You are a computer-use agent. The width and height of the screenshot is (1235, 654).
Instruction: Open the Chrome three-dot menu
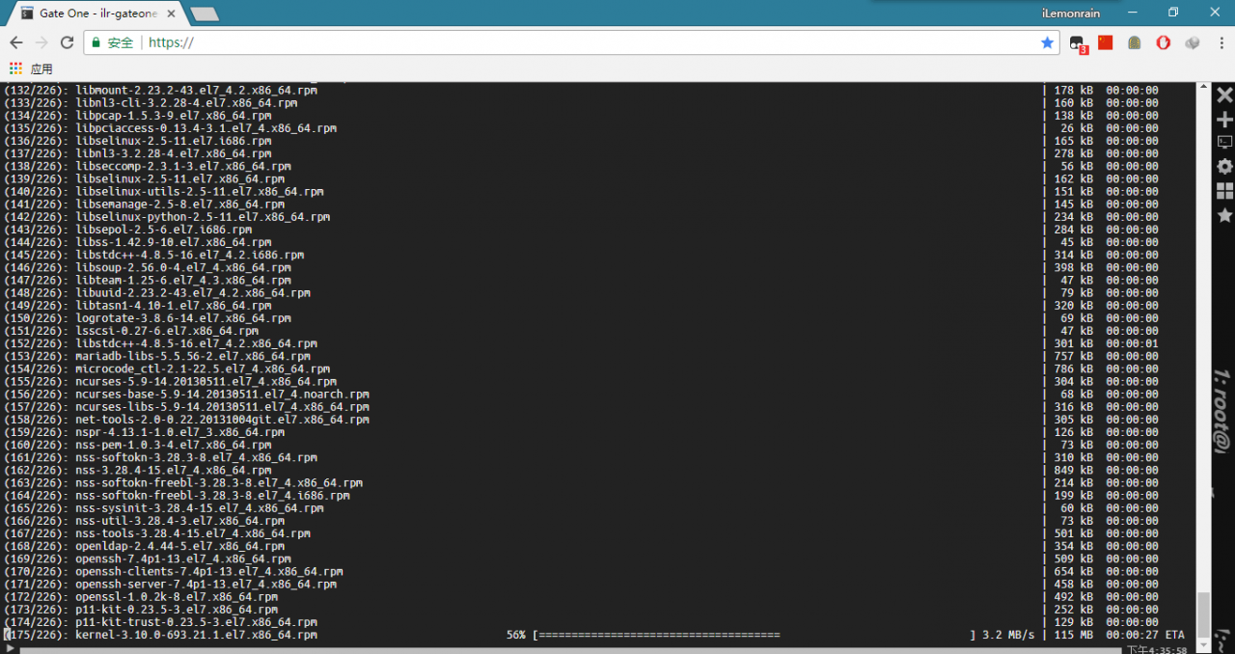(x=1221, y=42)
